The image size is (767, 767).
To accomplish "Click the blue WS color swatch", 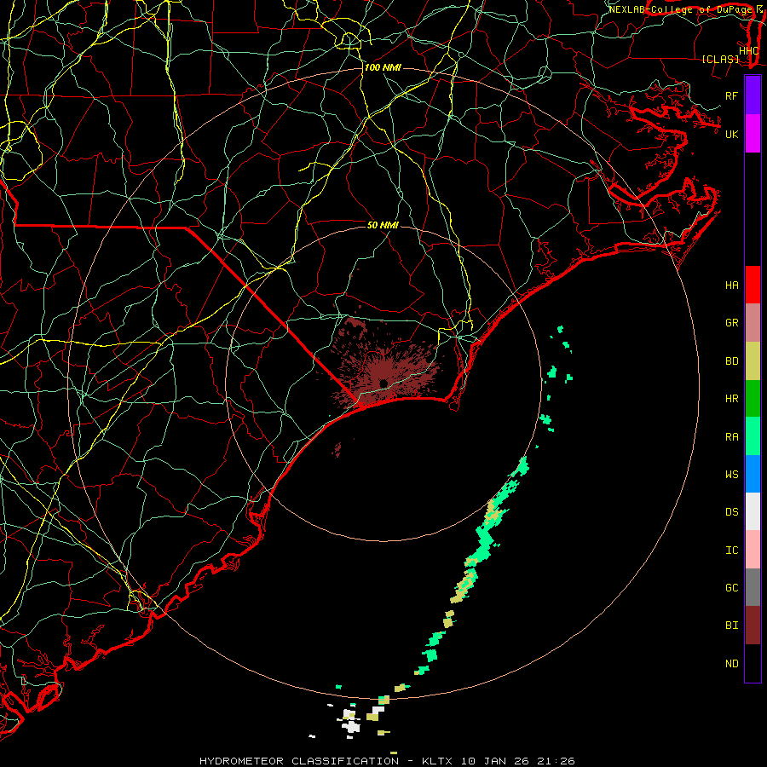I will [x=753, y=474].
